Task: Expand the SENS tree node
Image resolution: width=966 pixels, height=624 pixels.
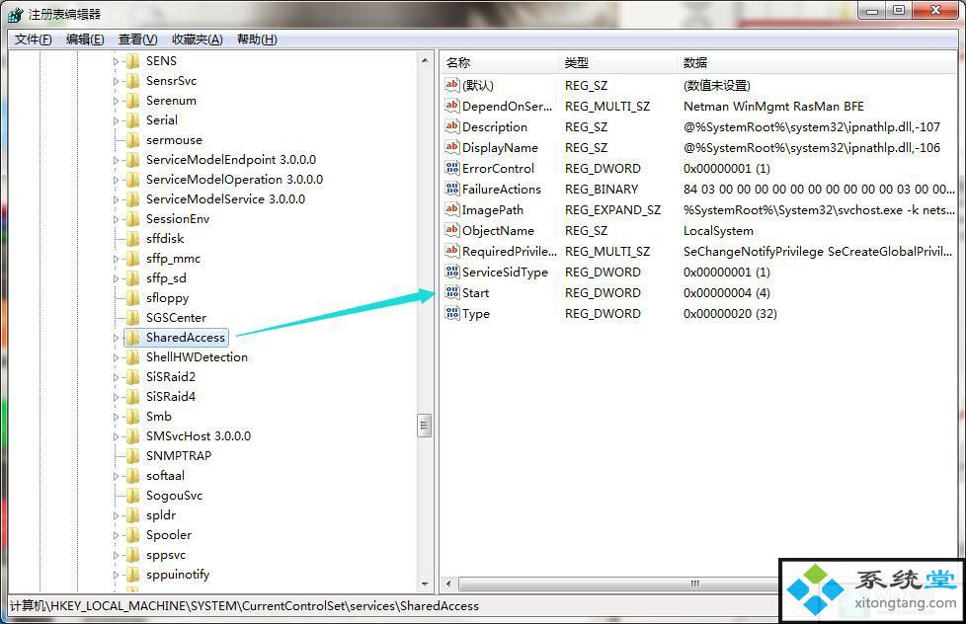Action: click(x=116, y=61)
